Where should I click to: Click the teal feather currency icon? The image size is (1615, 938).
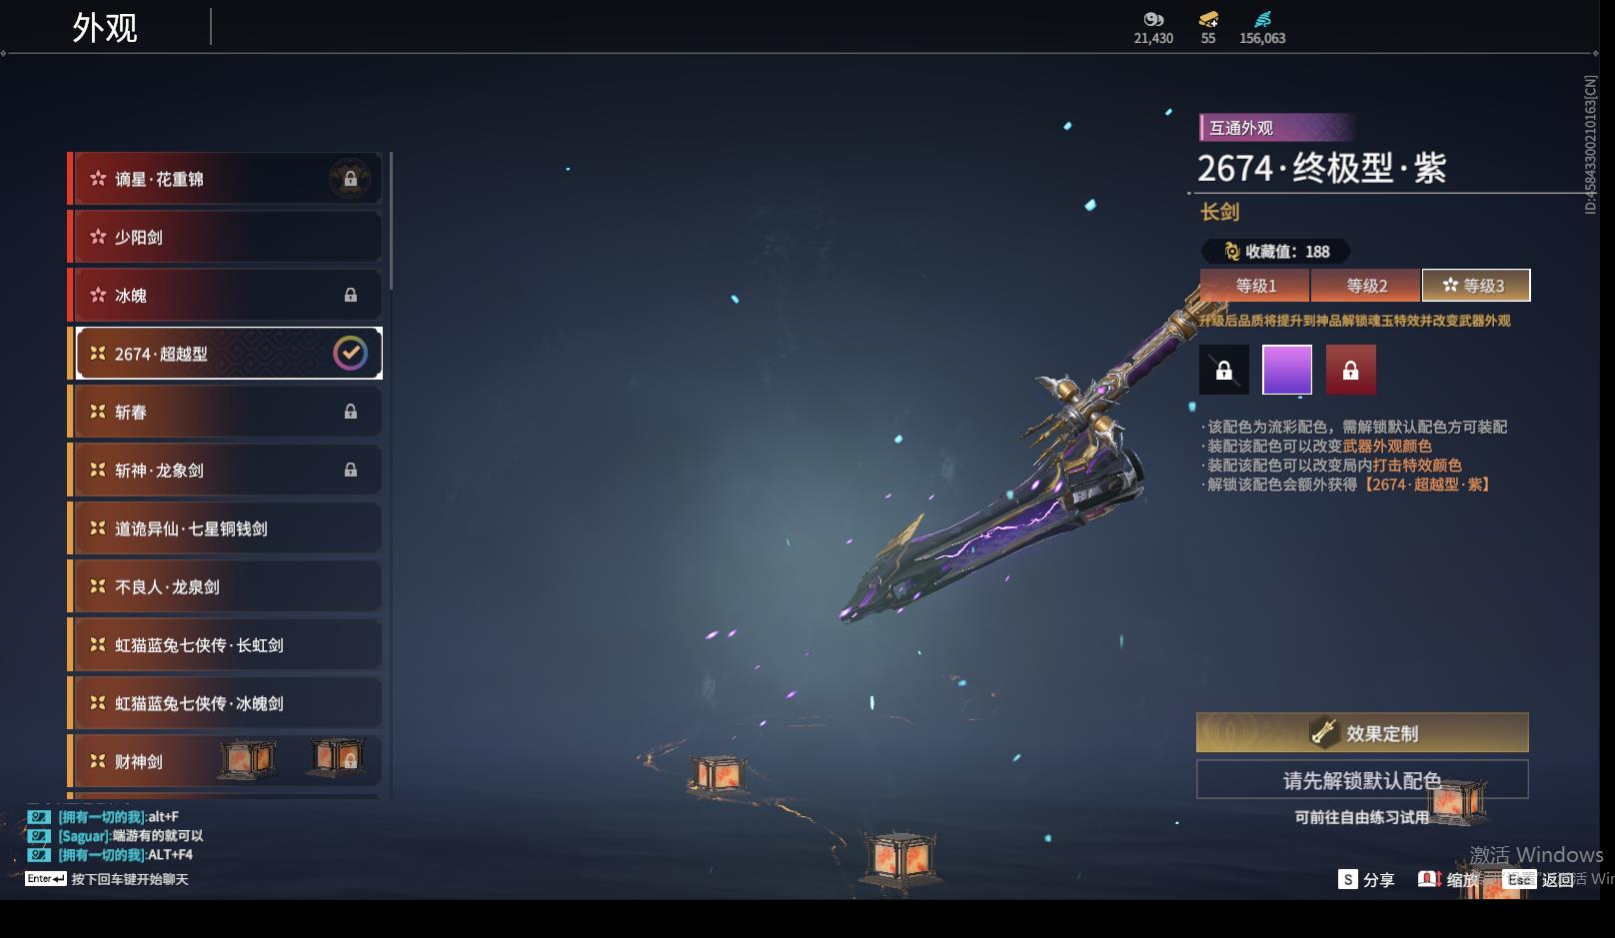point(1262,19)
